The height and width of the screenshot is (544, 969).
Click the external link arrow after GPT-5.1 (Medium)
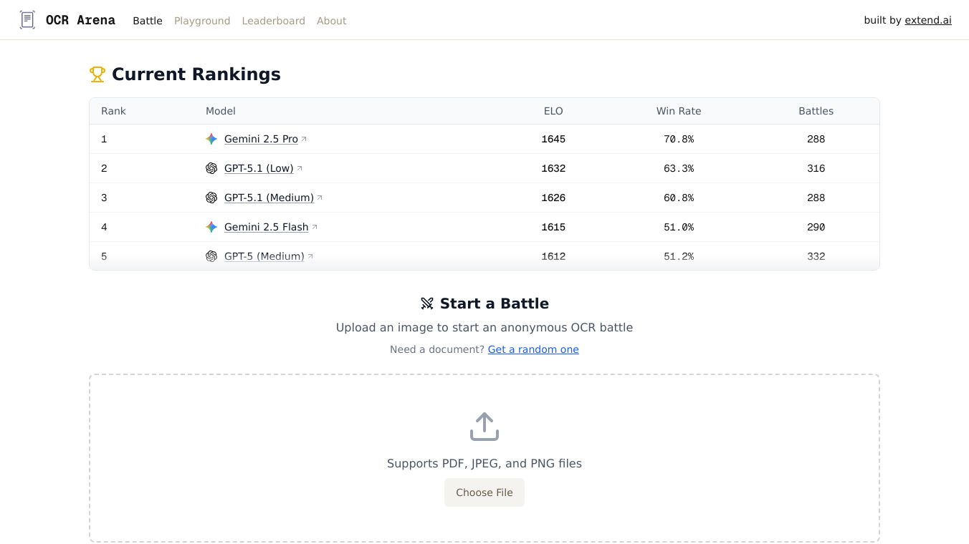coord(320,197)
